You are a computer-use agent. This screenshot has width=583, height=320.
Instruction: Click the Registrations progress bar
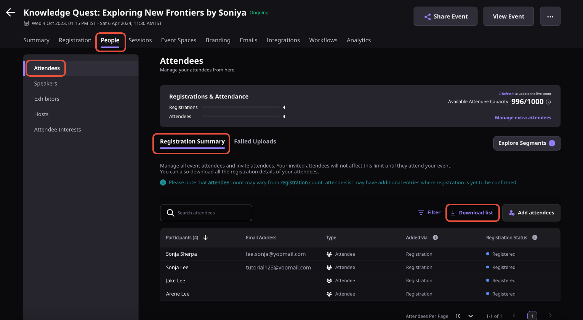pos(240,108)
